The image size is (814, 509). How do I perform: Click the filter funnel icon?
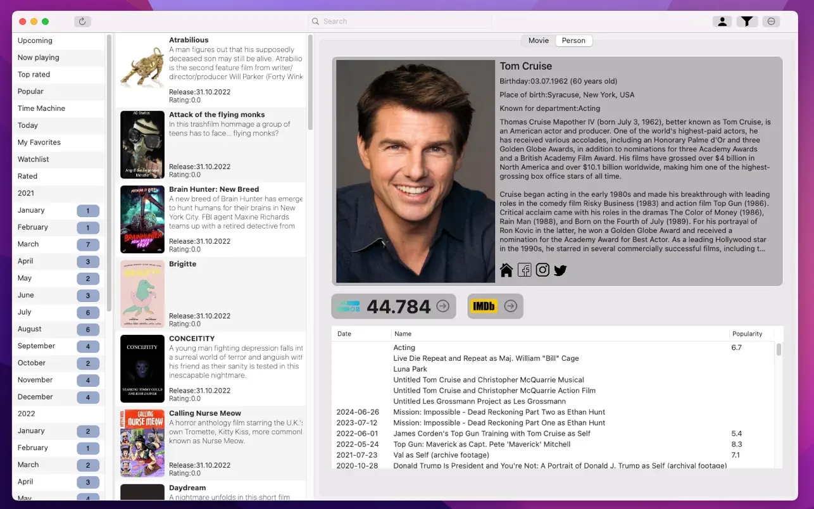tap(747, 22)
